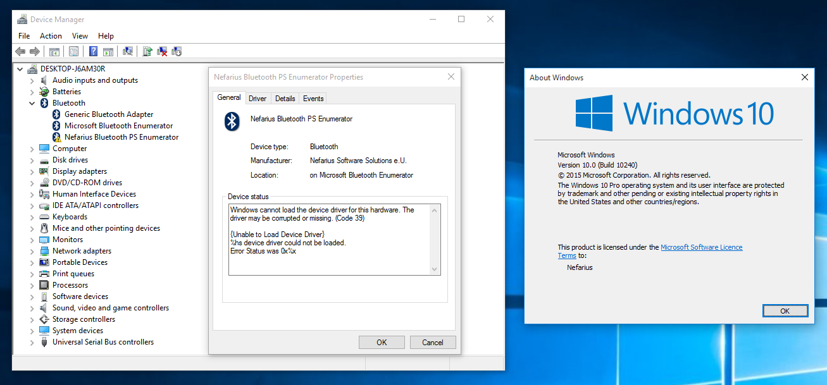Switch to the Driver tab
The height and width of the screenshot is (385, 827).
[258, 98]
